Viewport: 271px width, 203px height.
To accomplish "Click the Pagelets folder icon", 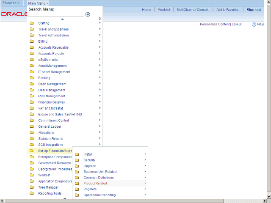I will tap(77, 189).
